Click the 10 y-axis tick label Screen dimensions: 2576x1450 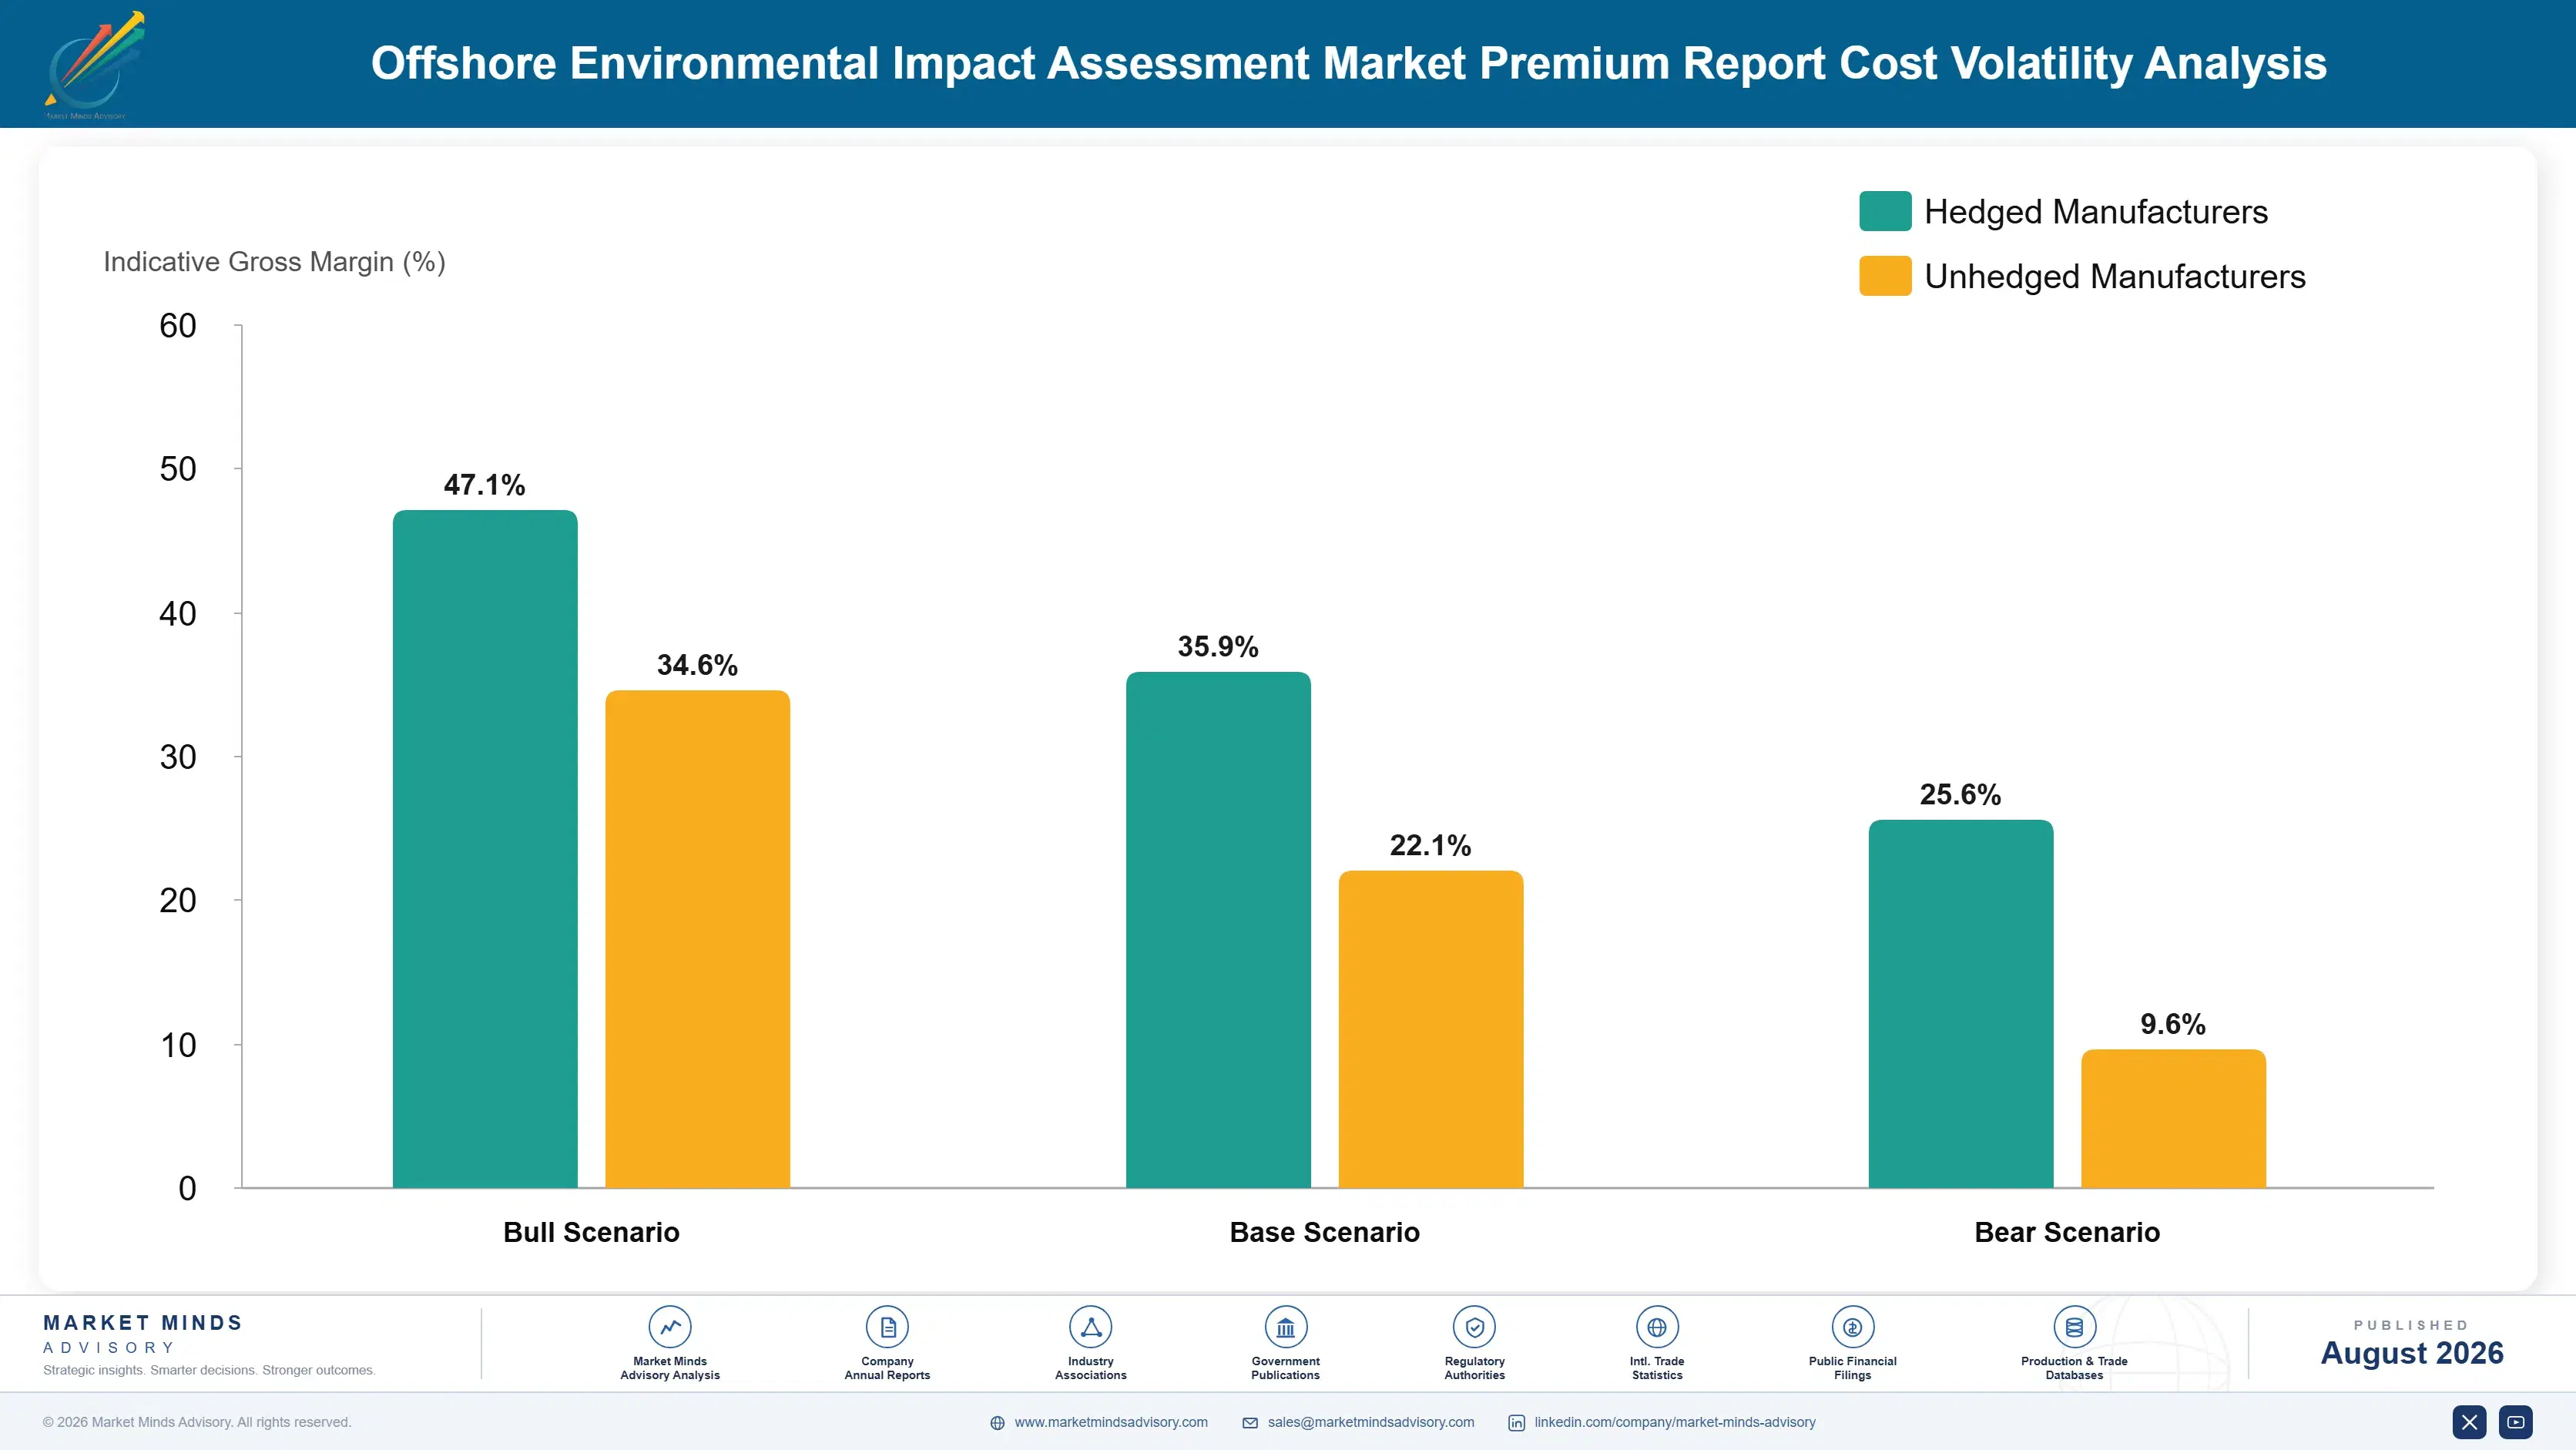coord(178,1045)
